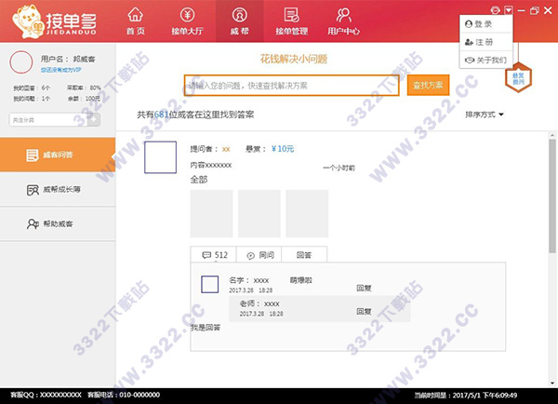Click the 采纳率 80% stat
The width and height of the screenshot is (558, 404).
click(x=84, y=88)
